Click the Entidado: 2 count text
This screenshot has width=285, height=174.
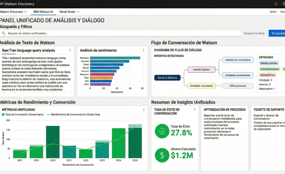pos(265,80)
